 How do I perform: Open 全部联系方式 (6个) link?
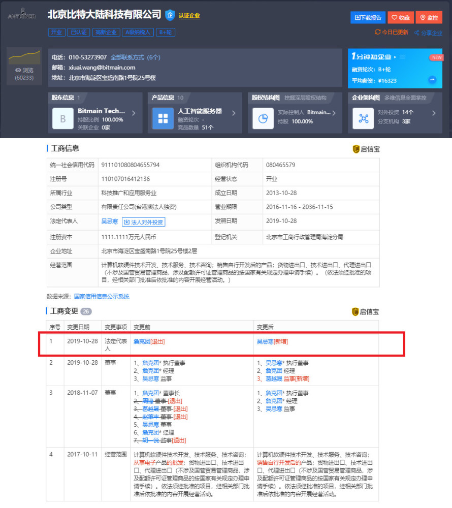click(x=135, y=57)
